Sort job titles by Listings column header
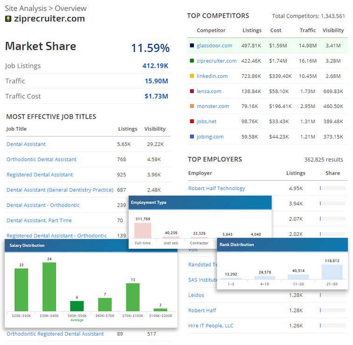353x345 pixels. click(128, 129)
